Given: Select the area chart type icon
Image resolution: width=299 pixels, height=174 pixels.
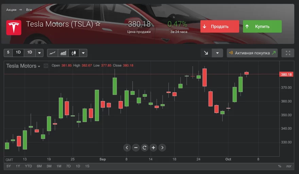Looking at the screenshot, I should pyautogui.click(x=63, y=53).
